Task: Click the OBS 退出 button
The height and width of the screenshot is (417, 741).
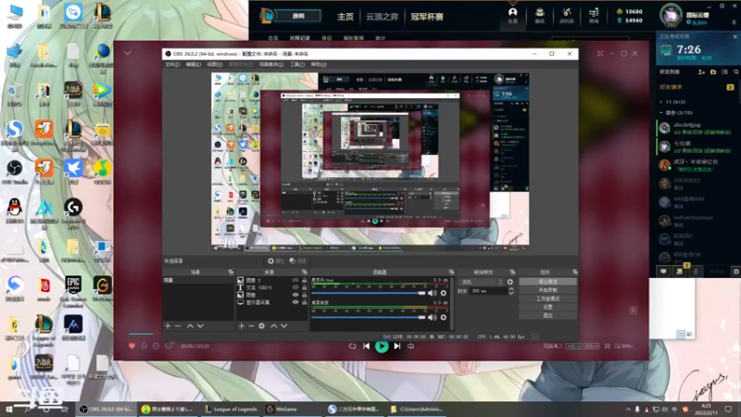Action: (547, 315)
